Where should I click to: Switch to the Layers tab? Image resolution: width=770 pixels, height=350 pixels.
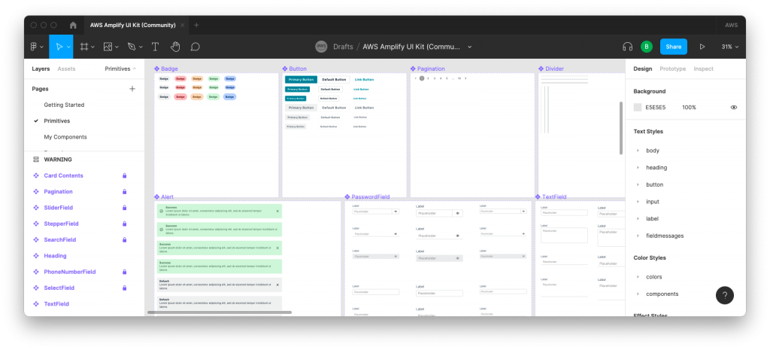41,68
